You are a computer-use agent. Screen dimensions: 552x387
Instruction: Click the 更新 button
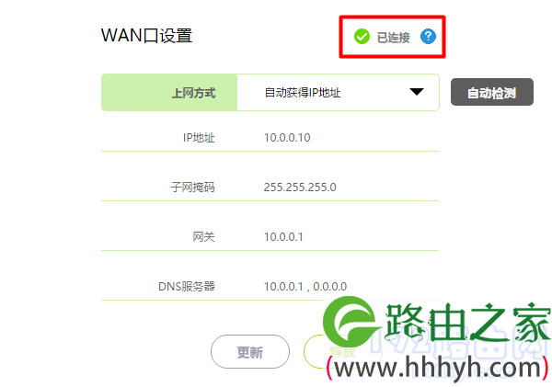(x=250, y=352)
